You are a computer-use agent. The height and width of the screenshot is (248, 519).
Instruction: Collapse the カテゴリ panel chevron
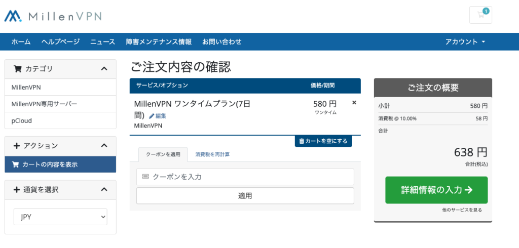coord(104,69)
